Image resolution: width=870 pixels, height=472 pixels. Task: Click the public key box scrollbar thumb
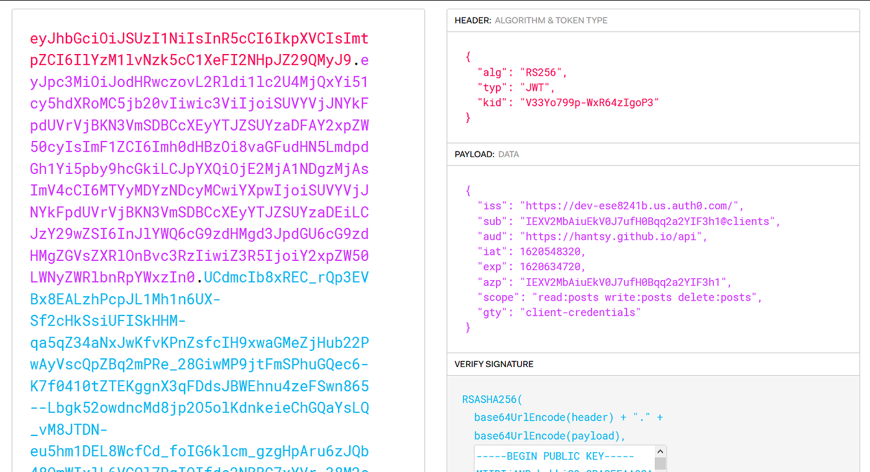coord(661,463)
